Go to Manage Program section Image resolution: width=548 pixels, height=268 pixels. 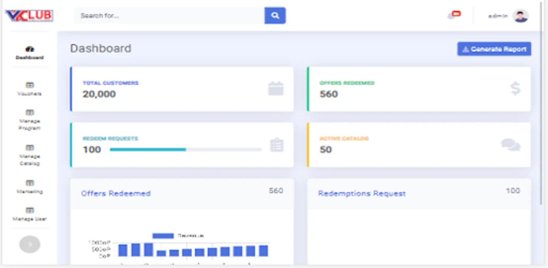coord(29,120)
